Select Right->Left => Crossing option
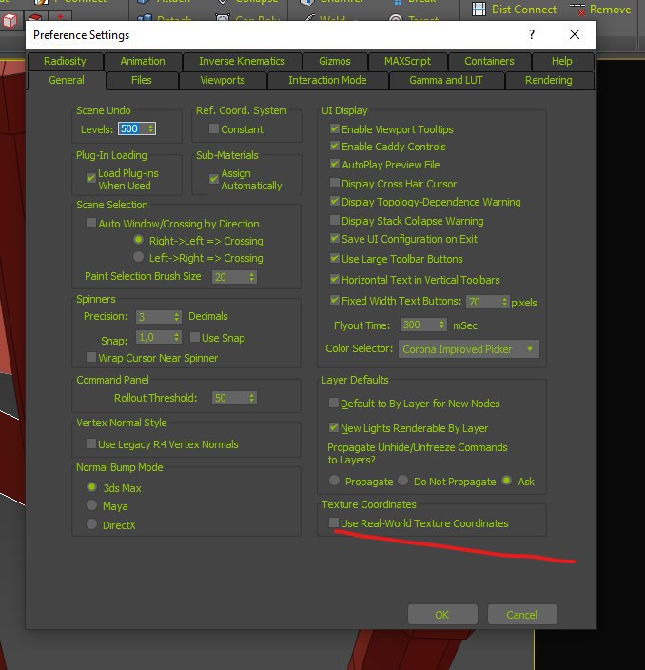The width and height of the screenshot is (645, 670). tap(138, 240)
